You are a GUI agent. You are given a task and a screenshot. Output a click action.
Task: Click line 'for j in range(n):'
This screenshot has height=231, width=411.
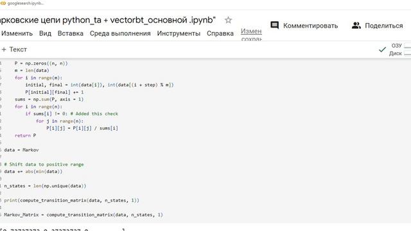60,121
